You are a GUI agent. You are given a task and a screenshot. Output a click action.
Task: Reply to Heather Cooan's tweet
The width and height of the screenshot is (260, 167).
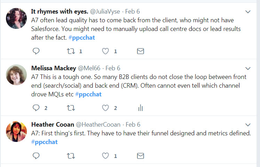(x=36, y=156)
